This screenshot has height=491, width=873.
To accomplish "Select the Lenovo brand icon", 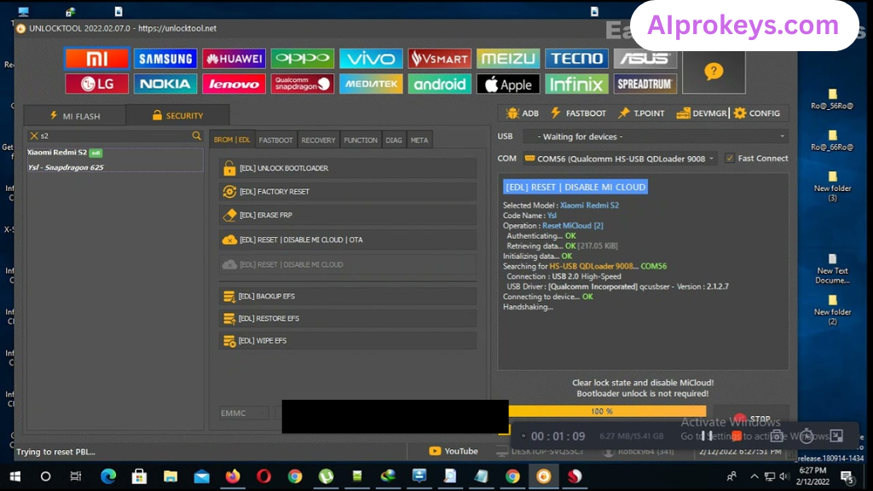I will tap(234, 84).
